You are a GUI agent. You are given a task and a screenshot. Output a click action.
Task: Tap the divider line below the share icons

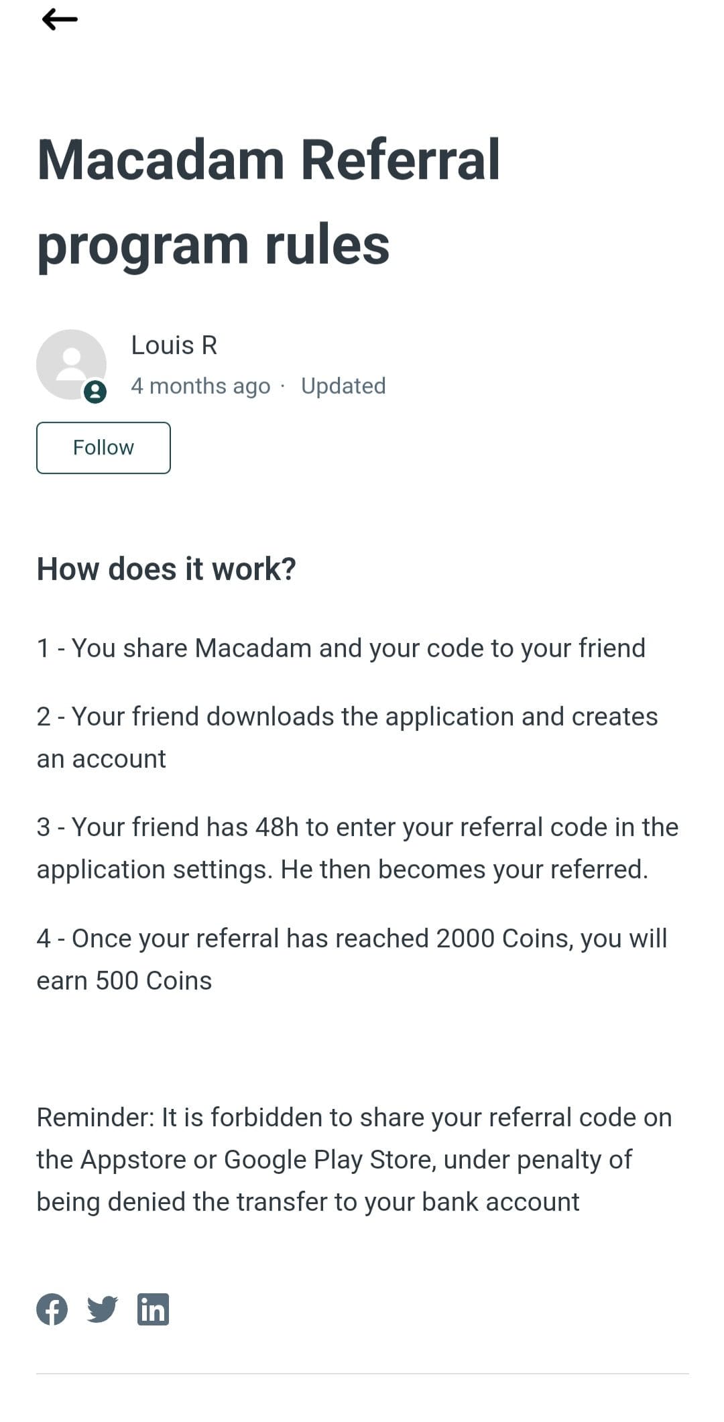[363, 1374]
